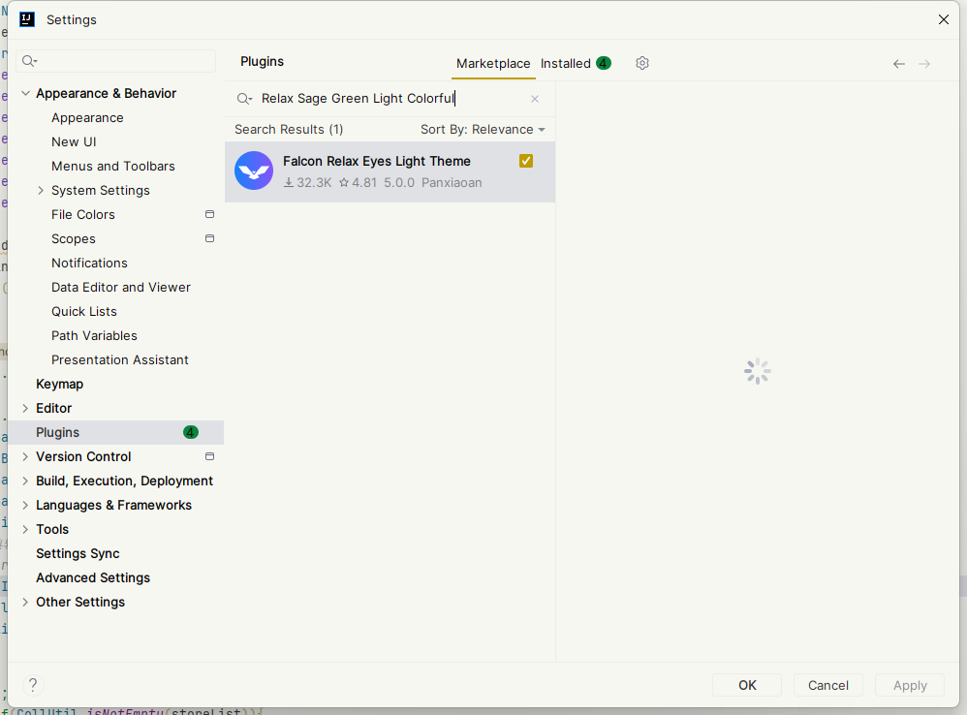The image size is (967, 715).
Task: Click the settings search magnifier icon
Action: (29, 61)
